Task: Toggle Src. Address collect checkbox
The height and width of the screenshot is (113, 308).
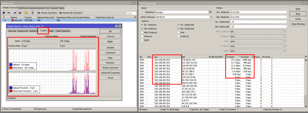Action: point(142,25)
